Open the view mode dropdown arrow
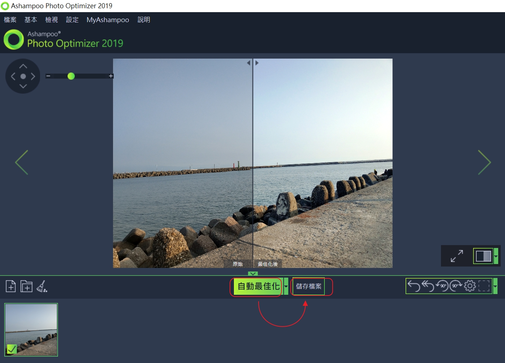 click(496, 256)
